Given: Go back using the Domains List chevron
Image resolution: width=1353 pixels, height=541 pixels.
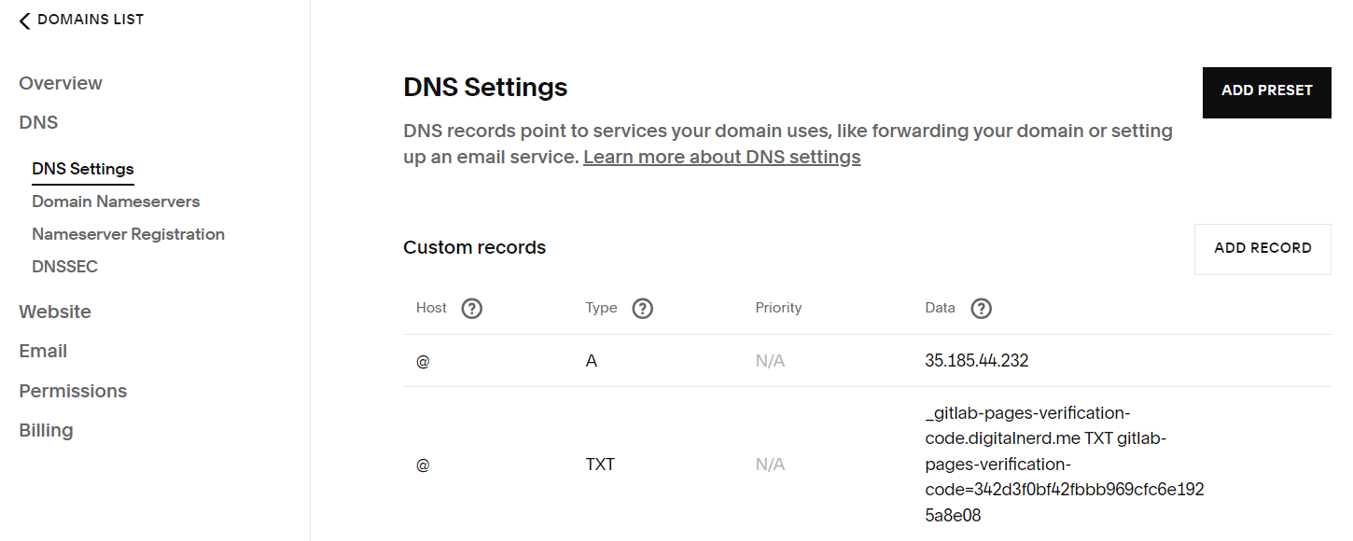Looking at the screenshot, I should pos(25,21).
